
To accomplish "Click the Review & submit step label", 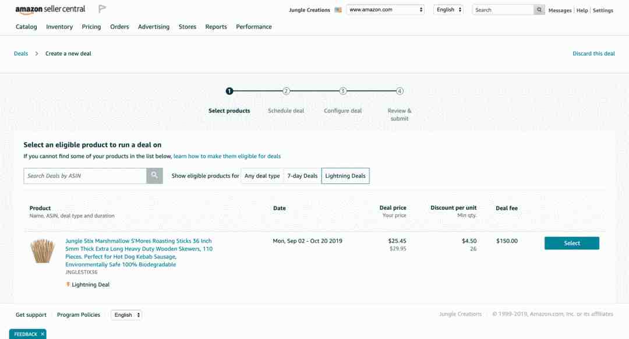I will click(400, 115).
